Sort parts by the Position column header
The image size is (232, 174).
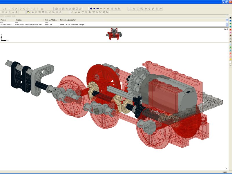pyautogui.click(x=3, y=20)
